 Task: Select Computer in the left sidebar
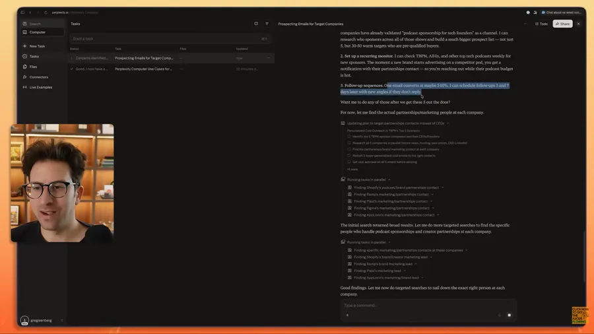point(37,32)
